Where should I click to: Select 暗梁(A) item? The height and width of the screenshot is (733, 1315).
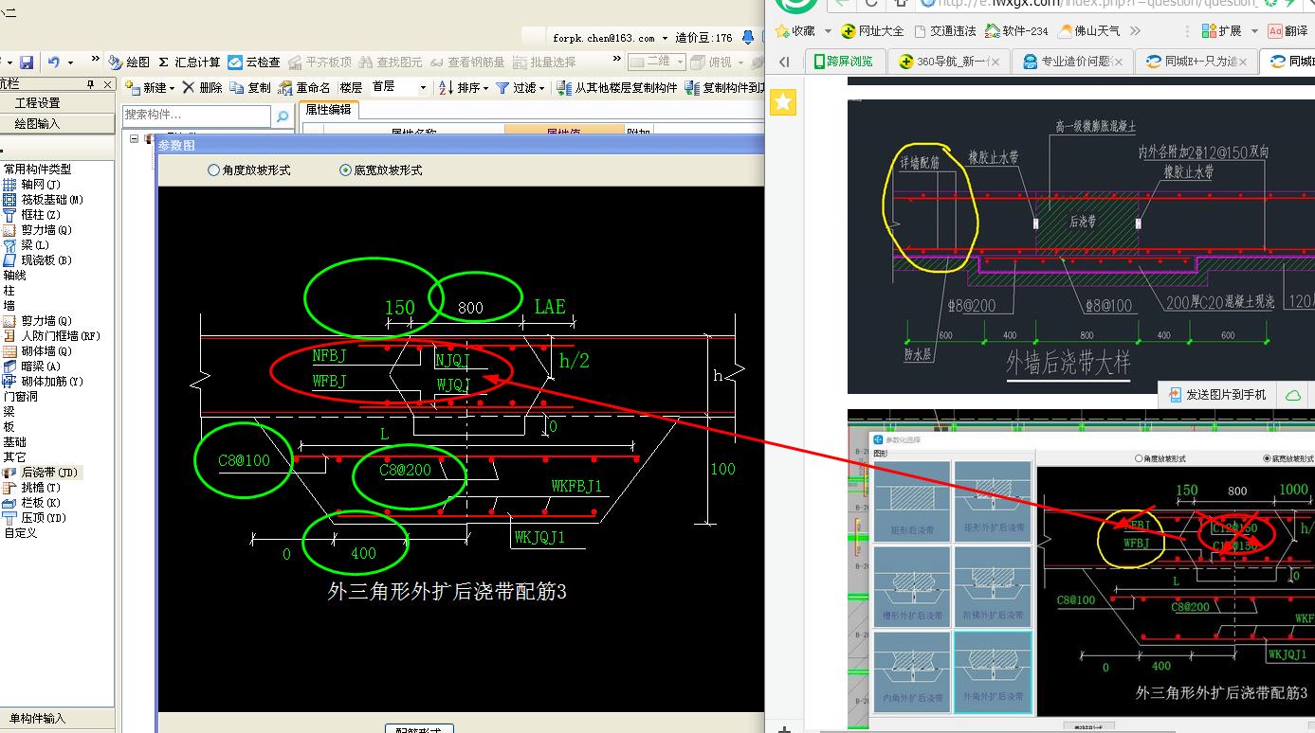click(x=32, y=366)
